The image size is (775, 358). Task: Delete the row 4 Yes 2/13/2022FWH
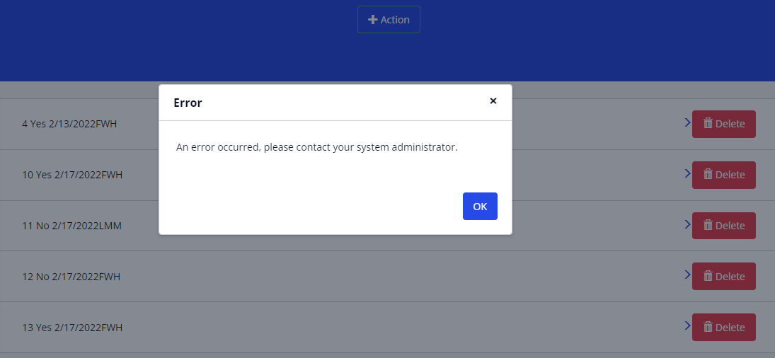click(x=723, y=124)
